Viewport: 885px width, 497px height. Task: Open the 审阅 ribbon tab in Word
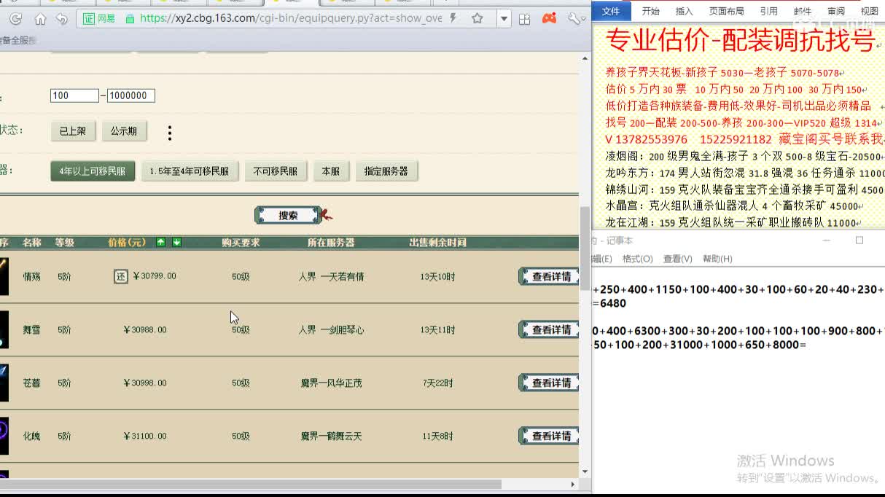836,11
